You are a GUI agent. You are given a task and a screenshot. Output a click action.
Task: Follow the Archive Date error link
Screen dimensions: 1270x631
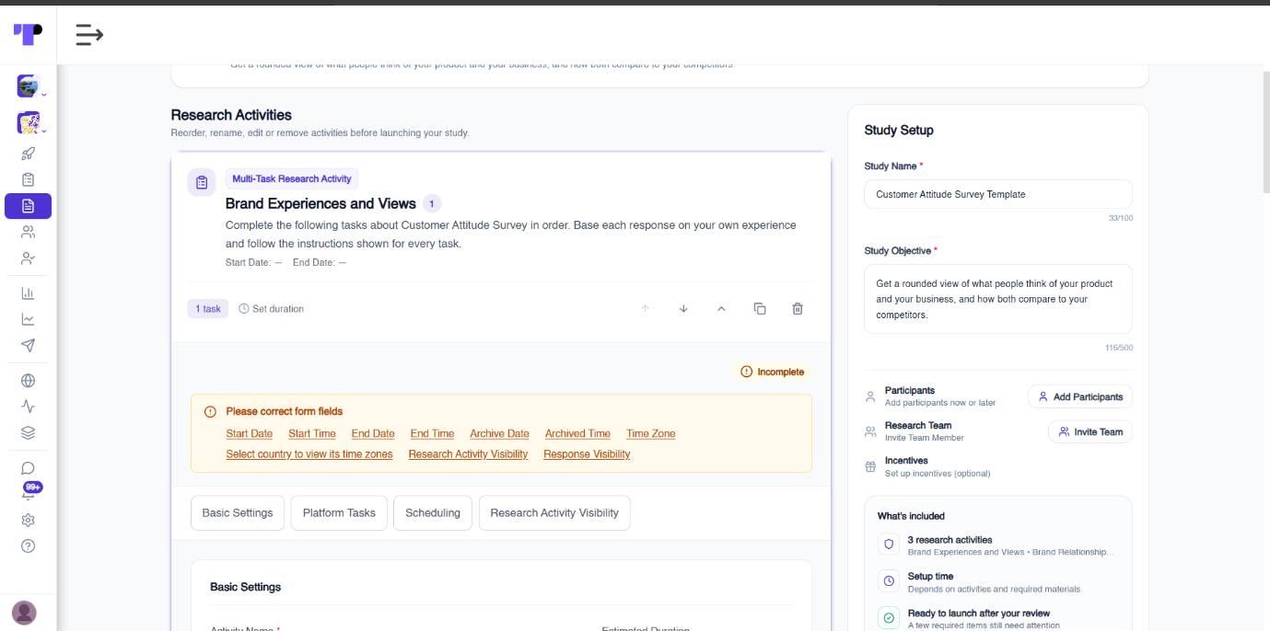[x=500, y=433]
